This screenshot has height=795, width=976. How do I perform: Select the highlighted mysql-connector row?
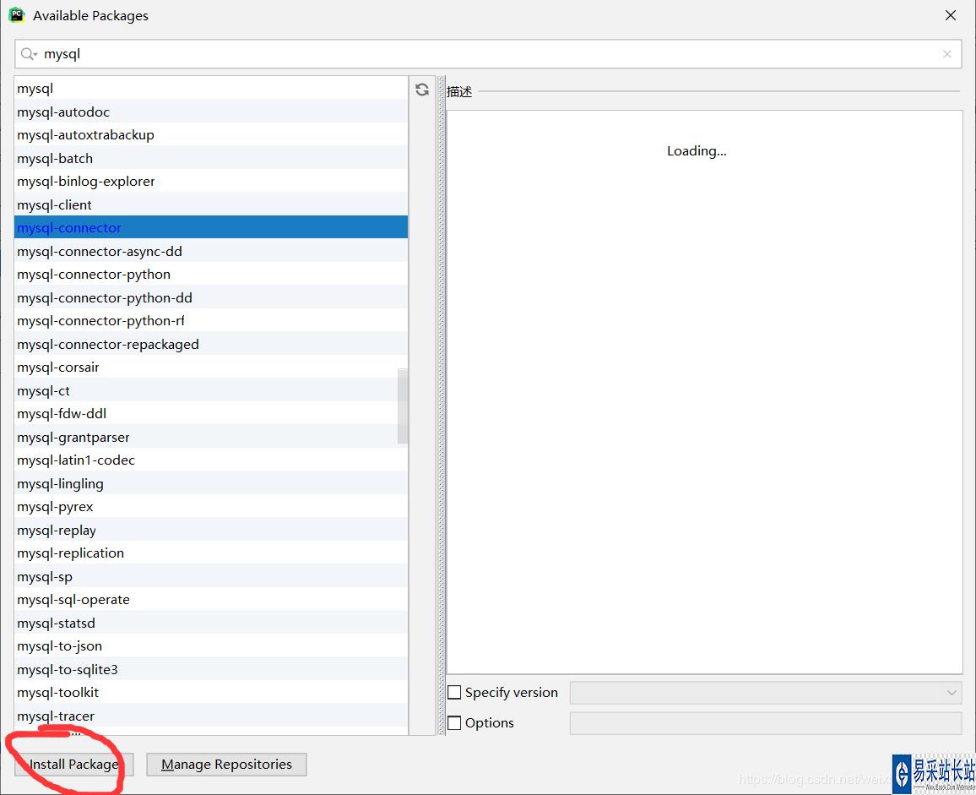point(211,227)
